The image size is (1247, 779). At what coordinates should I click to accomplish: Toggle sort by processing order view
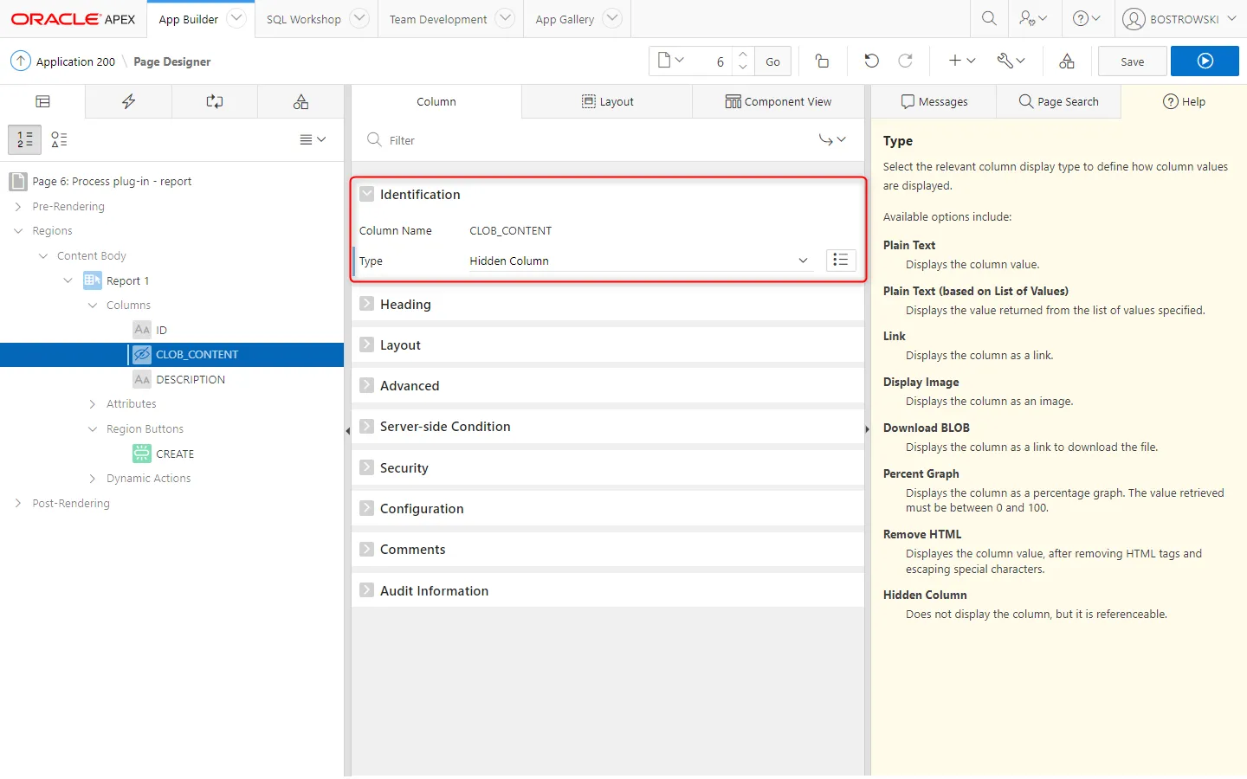click(25, 139)
